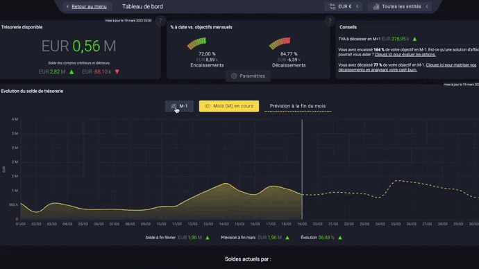Toggle M-1 curve visibility

tap(179, 106)
